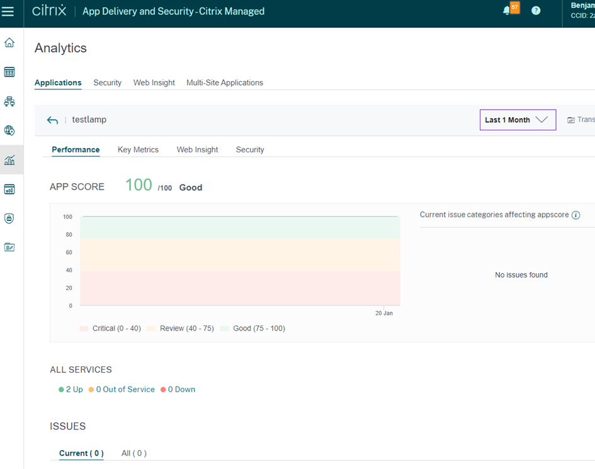Click the testlamp application name
This screenshot has width=595, height=469.
pos(89,120)
